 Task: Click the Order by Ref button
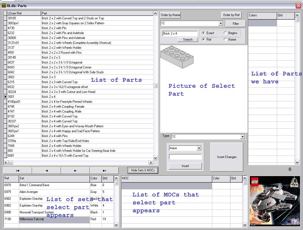click(x=231, y=15)
